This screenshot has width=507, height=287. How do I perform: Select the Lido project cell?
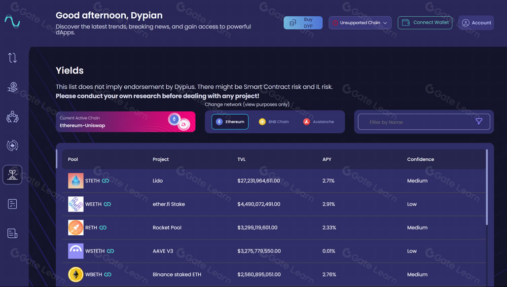pyautogui.click(x=158, y=181)
